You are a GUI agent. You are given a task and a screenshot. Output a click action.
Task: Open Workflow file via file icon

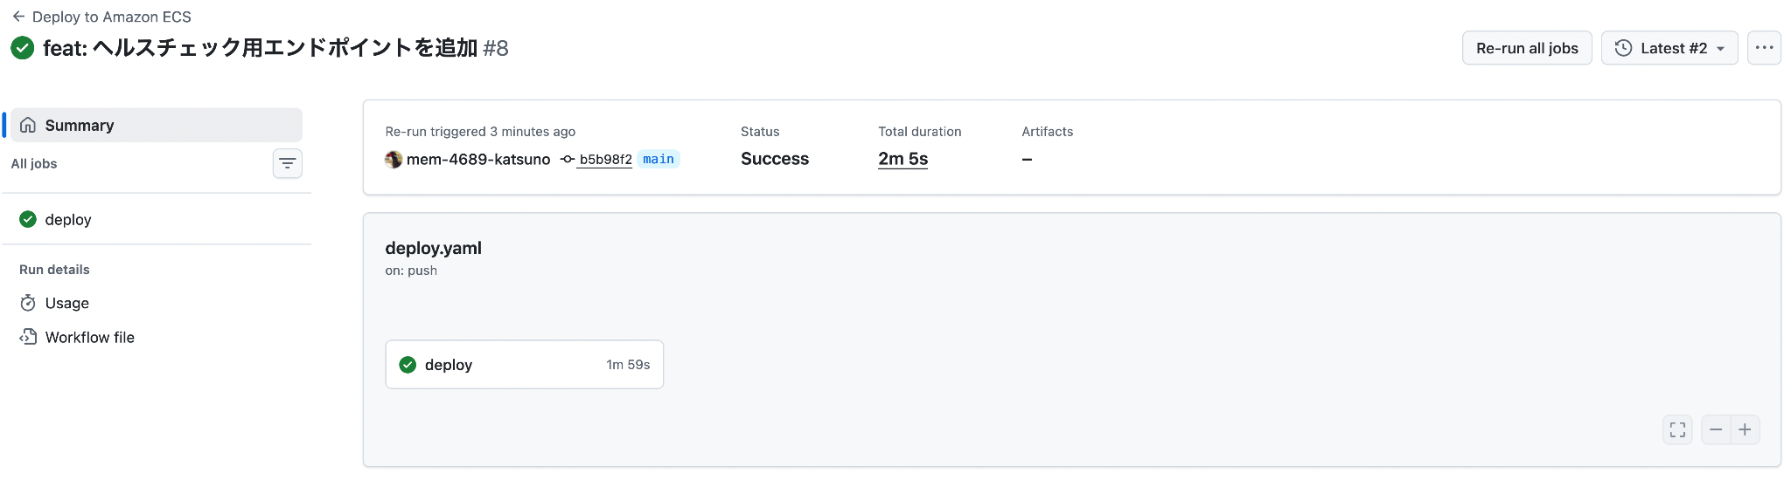[x=28, y=337]
